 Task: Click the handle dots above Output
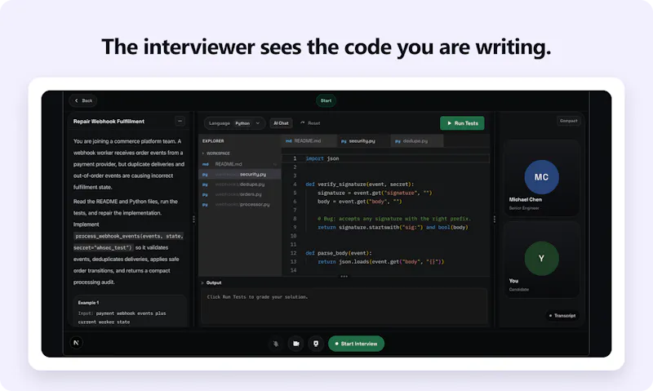[344, 277]
